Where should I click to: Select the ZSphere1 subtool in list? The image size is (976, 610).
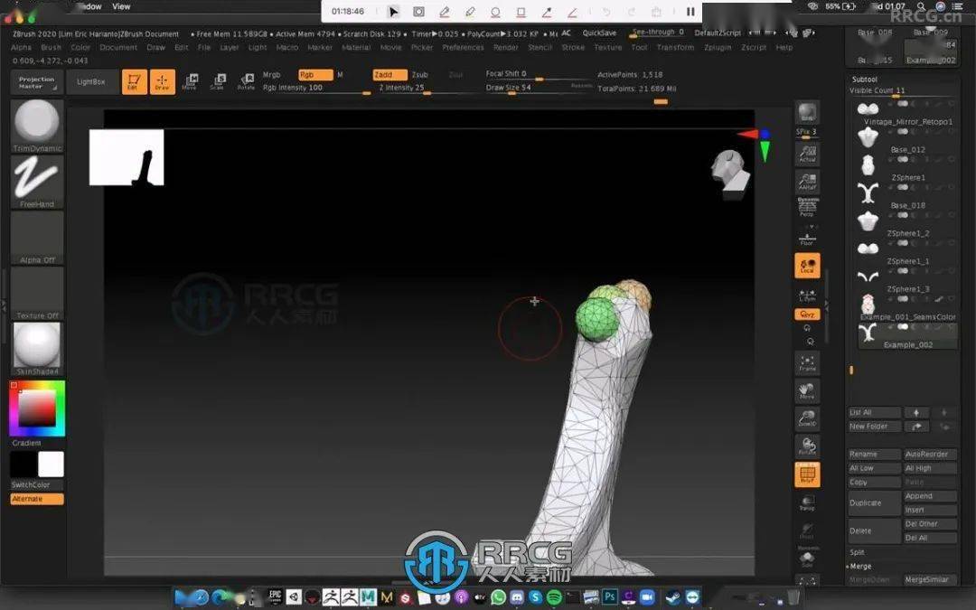(x=907, y=178)
